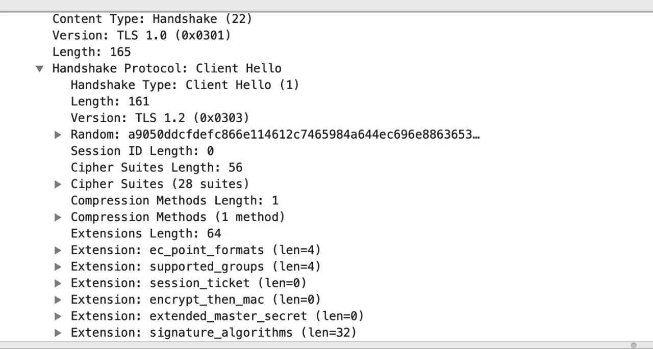Expand the encrypt_then_mac extension
Image resolution: width=653 pixels, height=349 pixels.
(x=58, y=300)
